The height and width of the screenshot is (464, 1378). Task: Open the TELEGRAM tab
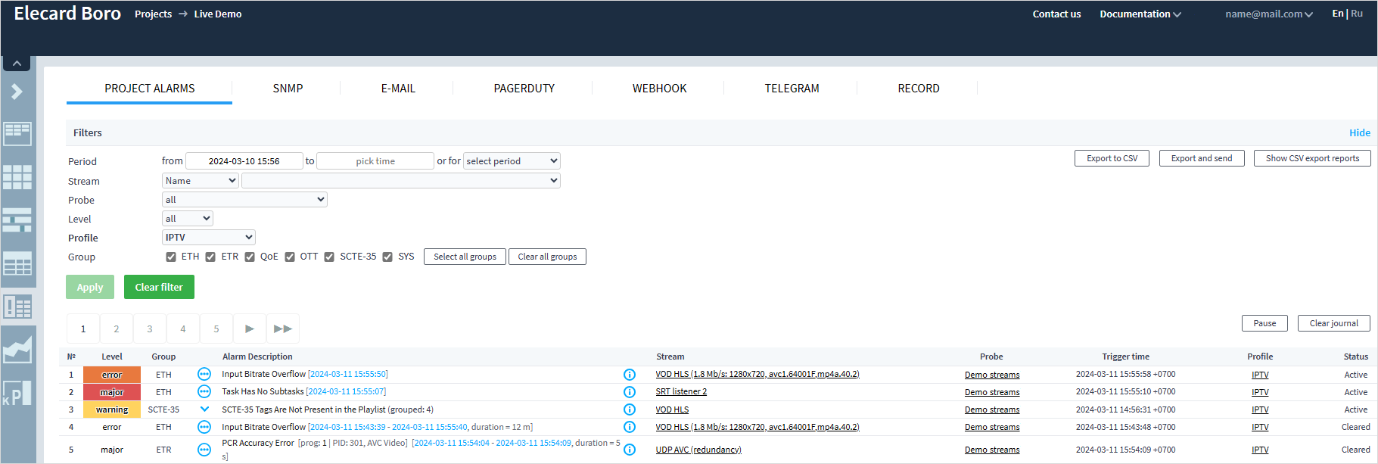pyautogui.click(x=792, y=89)
